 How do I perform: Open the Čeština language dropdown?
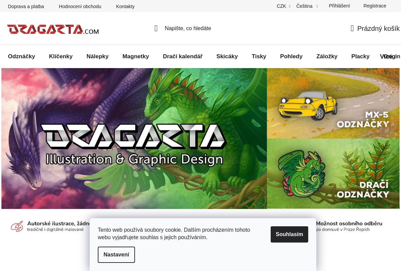pos(307,6)
